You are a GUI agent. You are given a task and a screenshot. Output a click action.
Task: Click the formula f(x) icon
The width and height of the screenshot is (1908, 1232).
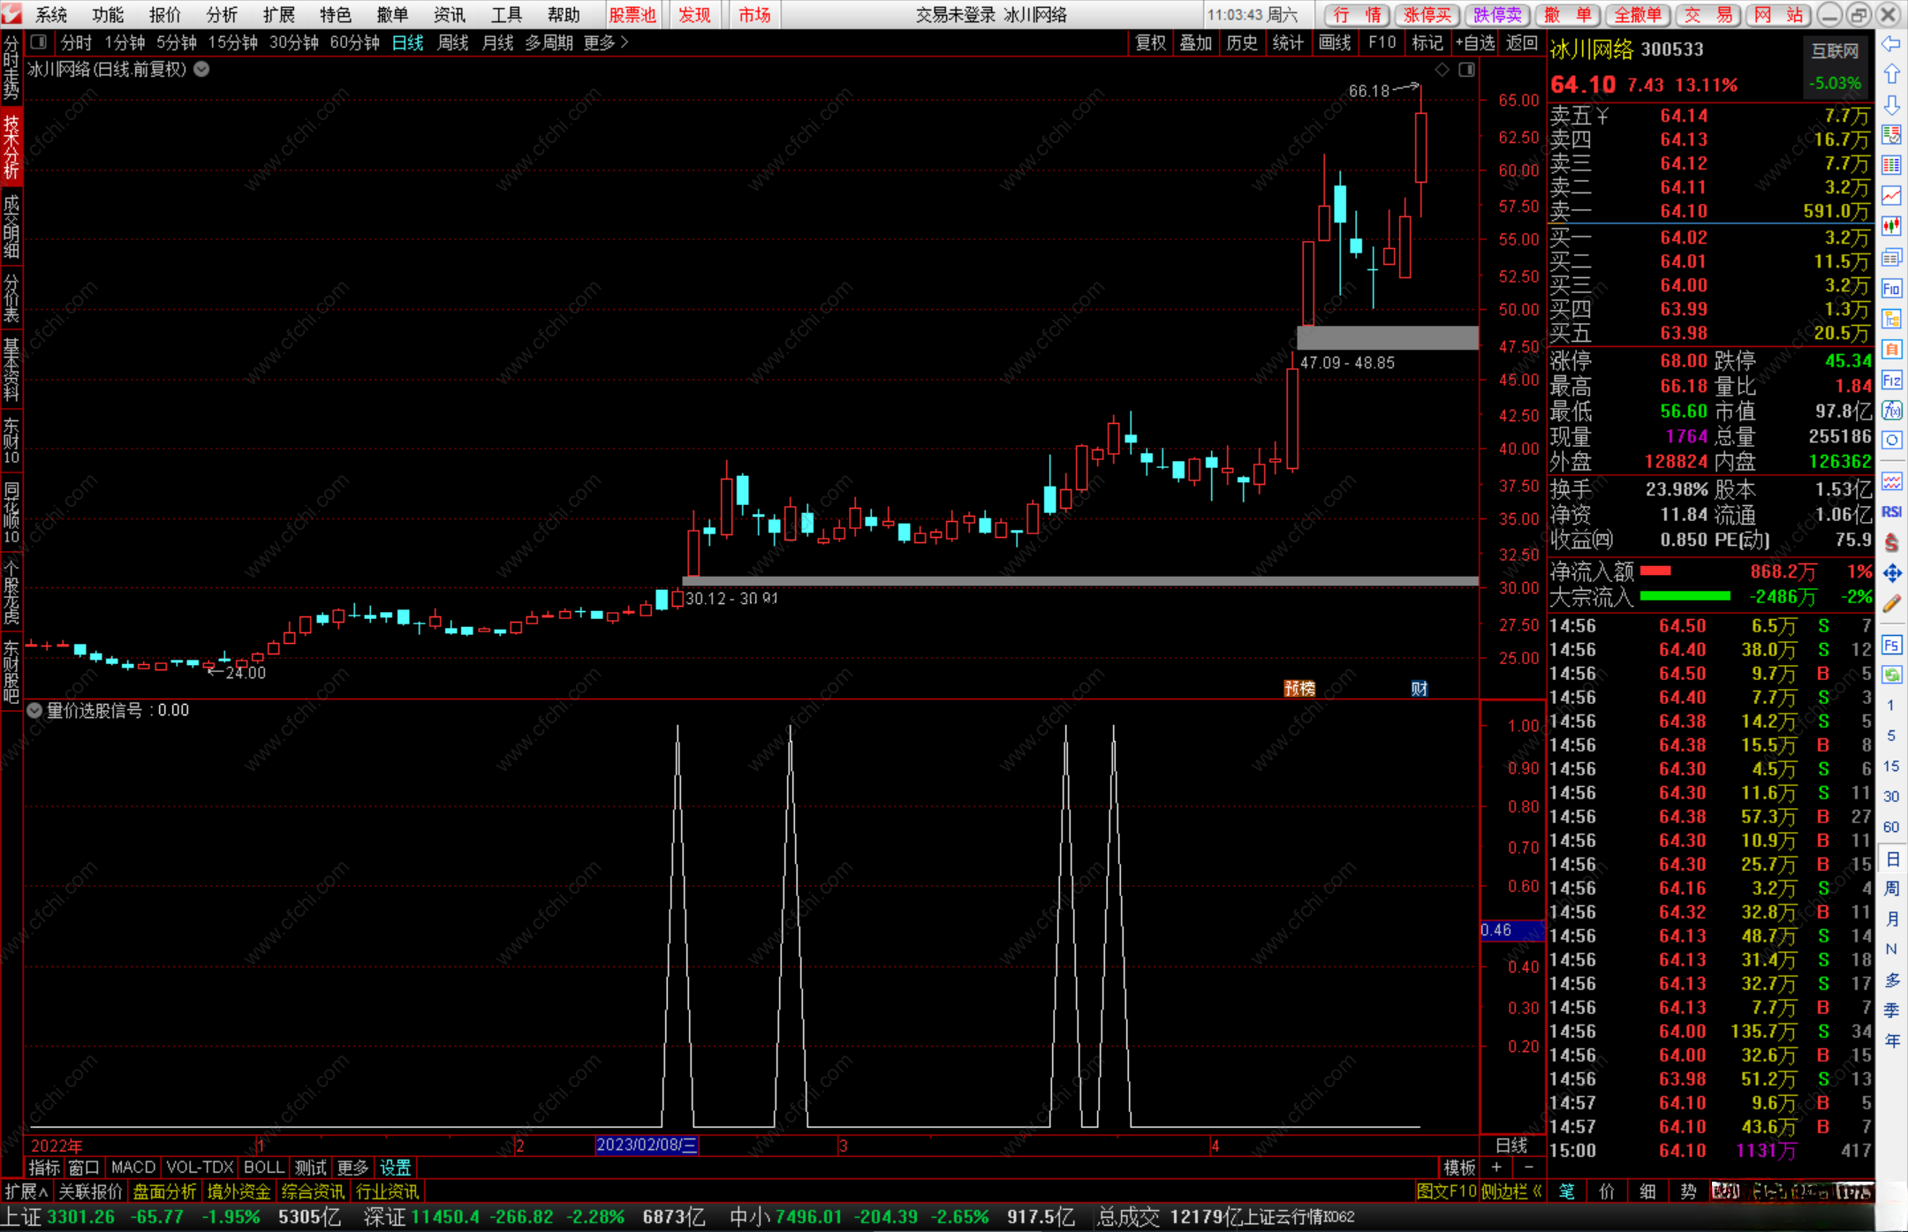pyautogui.click(x=1891, y=411)
